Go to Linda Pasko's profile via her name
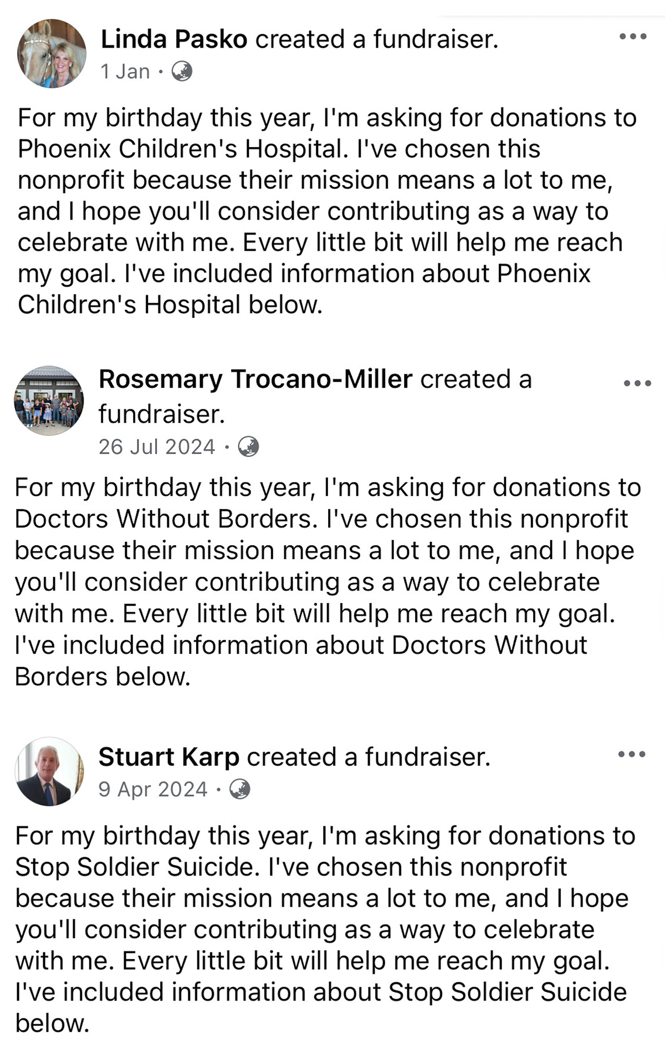 (x=174, y=39)
